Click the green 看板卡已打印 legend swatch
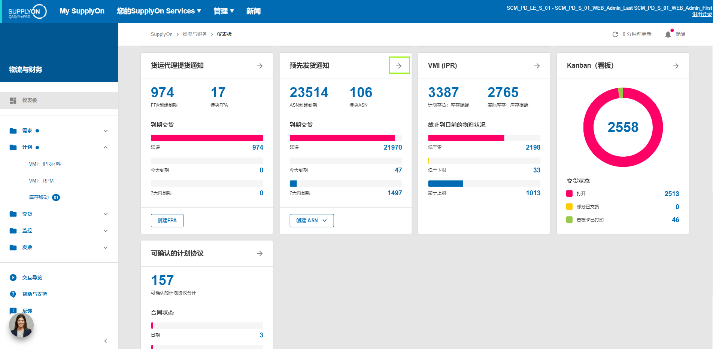 click(570, 220)
